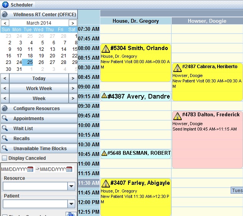Click the warning icon on Smith, Orlando appointment
This screenshot has width=243, height=216.
[106, 49]
